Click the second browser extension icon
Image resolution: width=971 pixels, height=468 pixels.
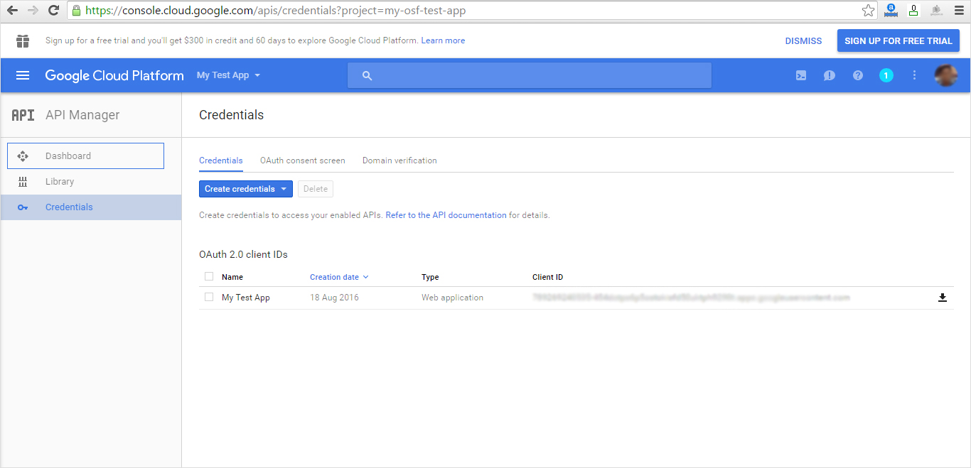[x=913, y=11]
